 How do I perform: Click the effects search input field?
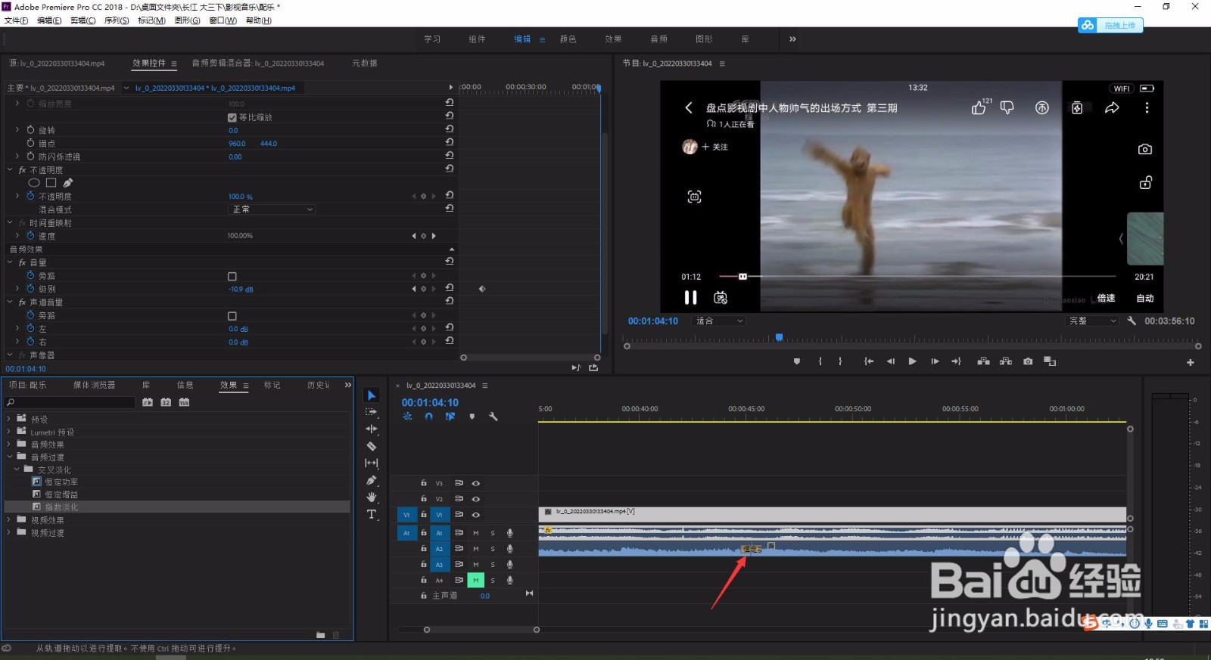click(72, 403)
